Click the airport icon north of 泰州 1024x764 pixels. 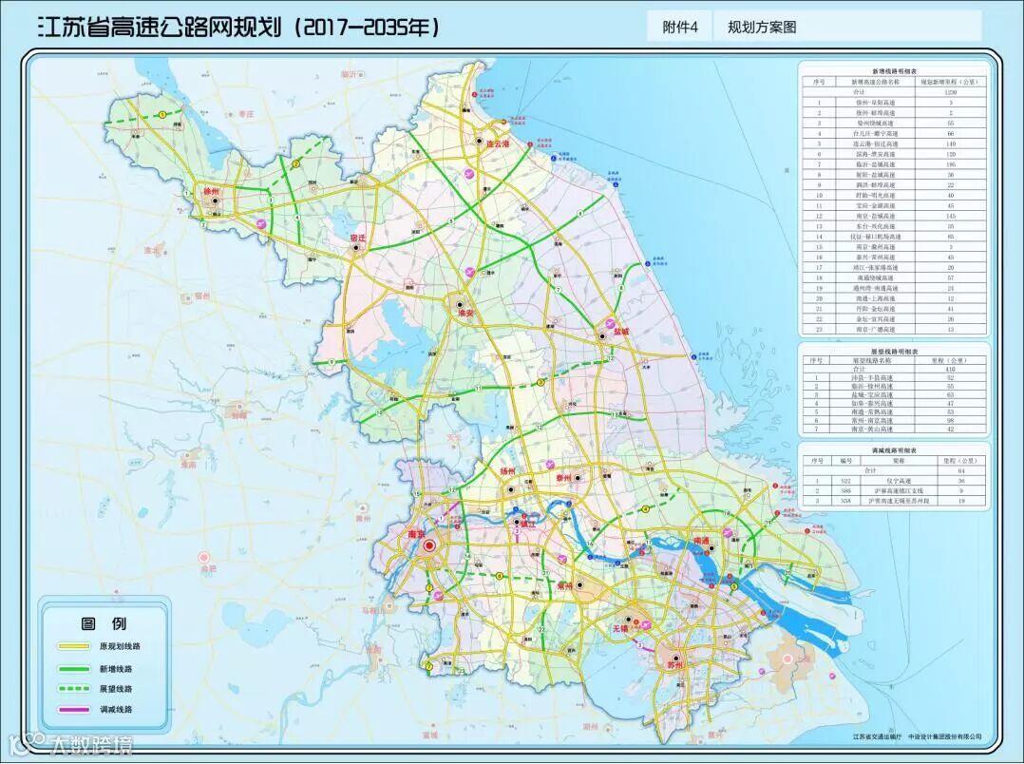point(548,465)
